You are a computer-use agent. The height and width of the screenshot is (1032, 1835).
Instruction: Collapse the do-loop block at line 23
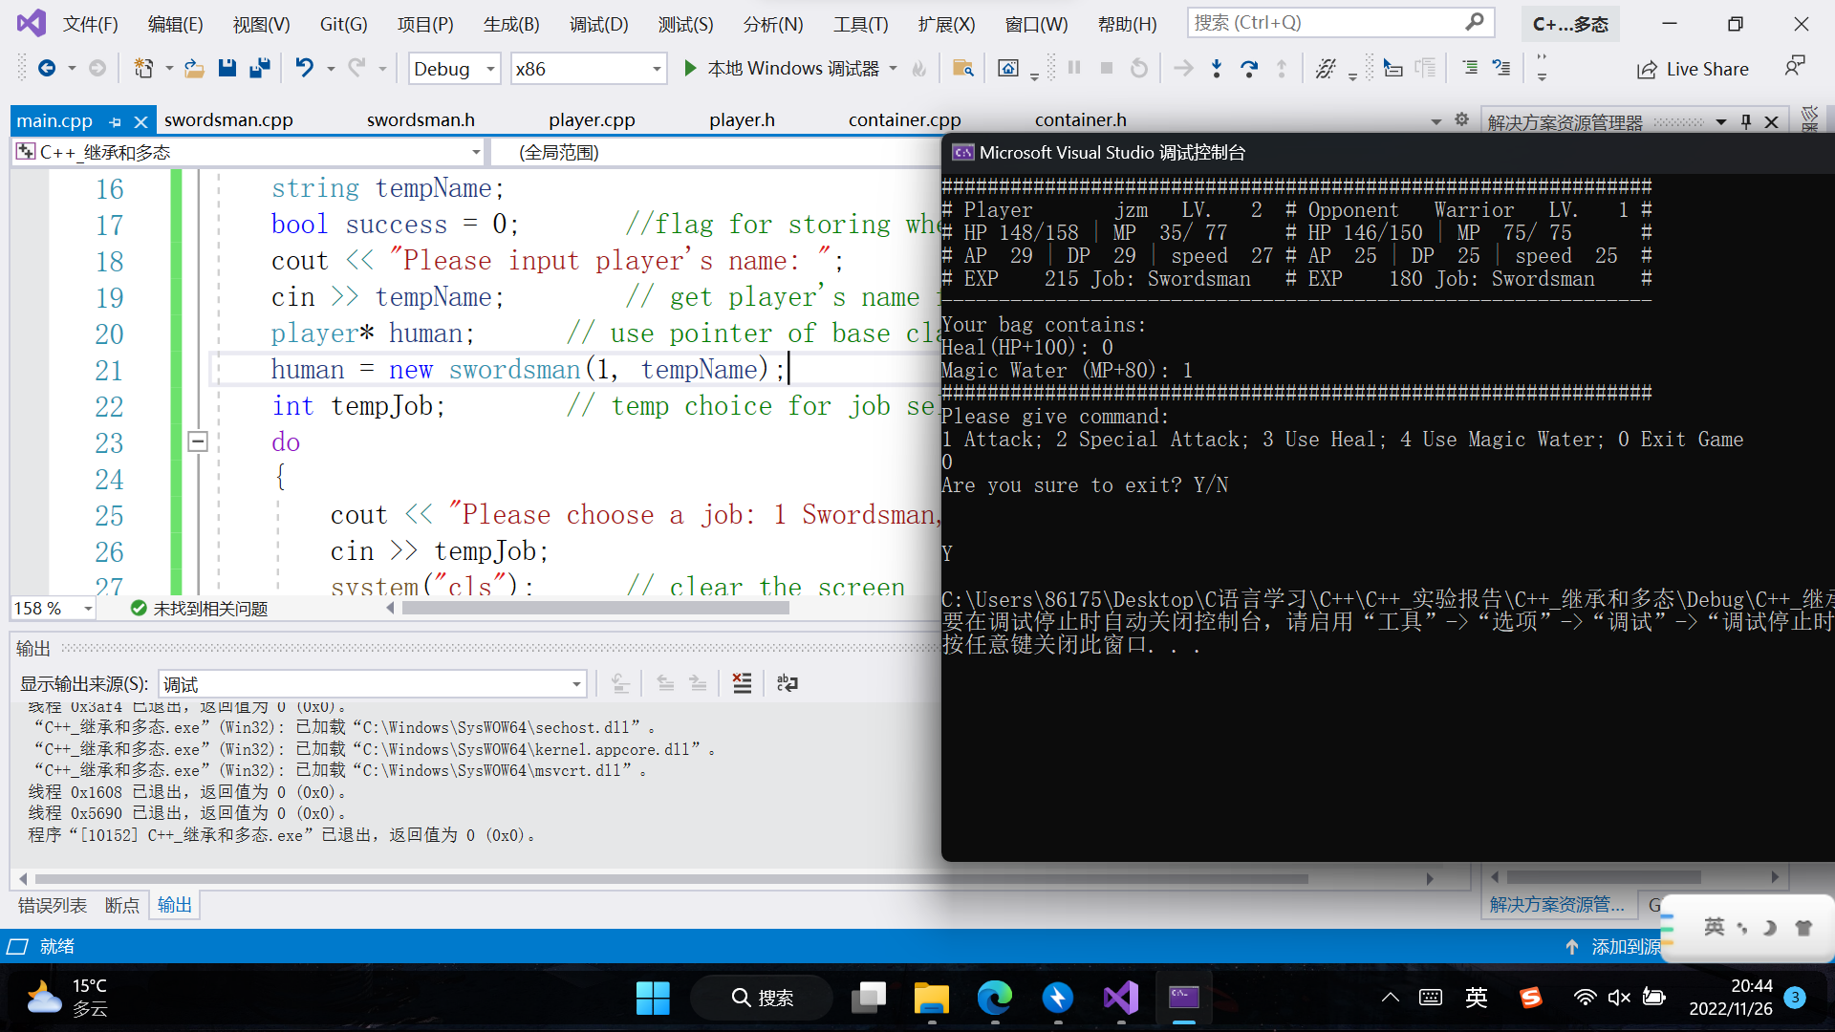coord(198,441)
